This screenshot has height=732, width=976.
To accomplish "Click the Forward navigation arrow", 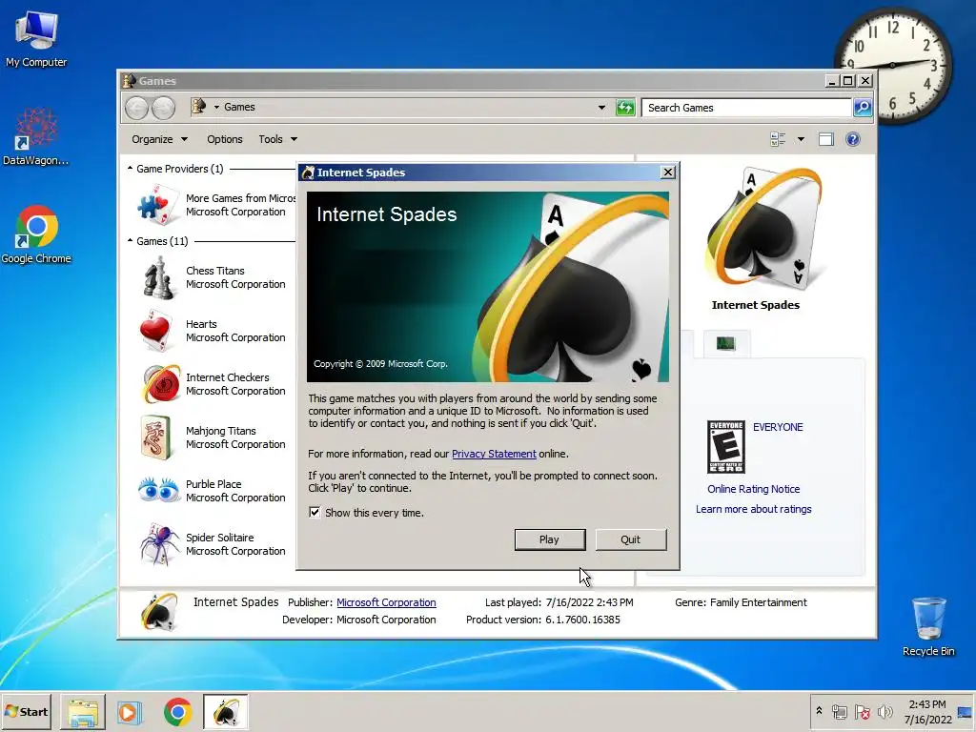I will click(163, 108).
